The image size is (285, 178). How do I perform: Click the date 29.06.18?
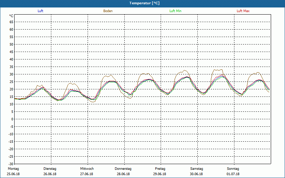point(160,174)
